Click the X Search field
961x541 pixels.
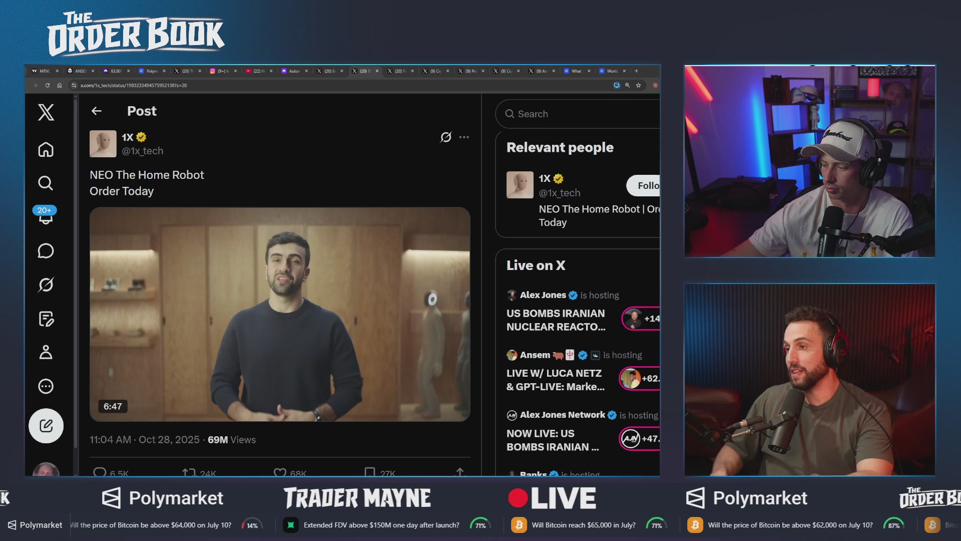point(578,114)
